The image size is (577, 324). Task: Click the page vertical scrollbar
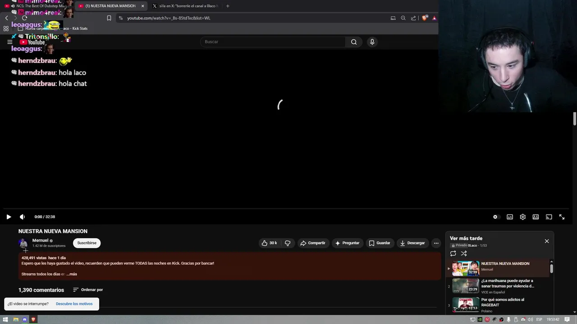[575, 119]
